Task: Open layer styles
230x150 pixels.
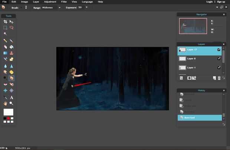Action: point(194,78)
